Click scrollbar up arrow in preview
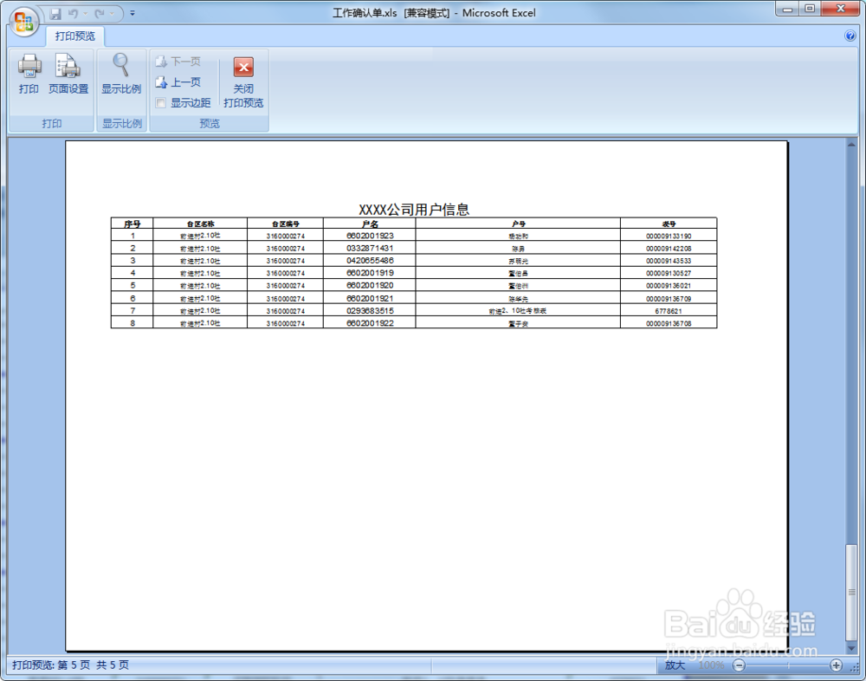 (x=851, y=145)
